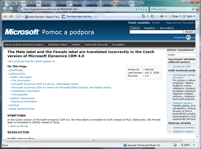Open the Quick Tabs grid icon
The image size is (201, 149).
pyautogui.click(x=19, y=17)
